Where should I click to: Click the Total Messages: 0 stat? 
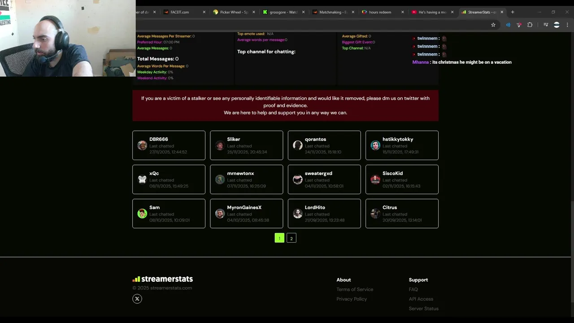[x=158, y=59]
